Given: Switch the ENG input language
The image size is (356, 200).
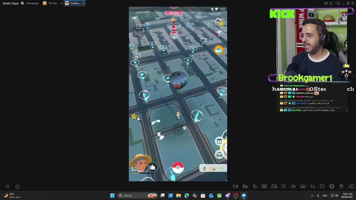Looking at the screenshot, I should [325, 196].
